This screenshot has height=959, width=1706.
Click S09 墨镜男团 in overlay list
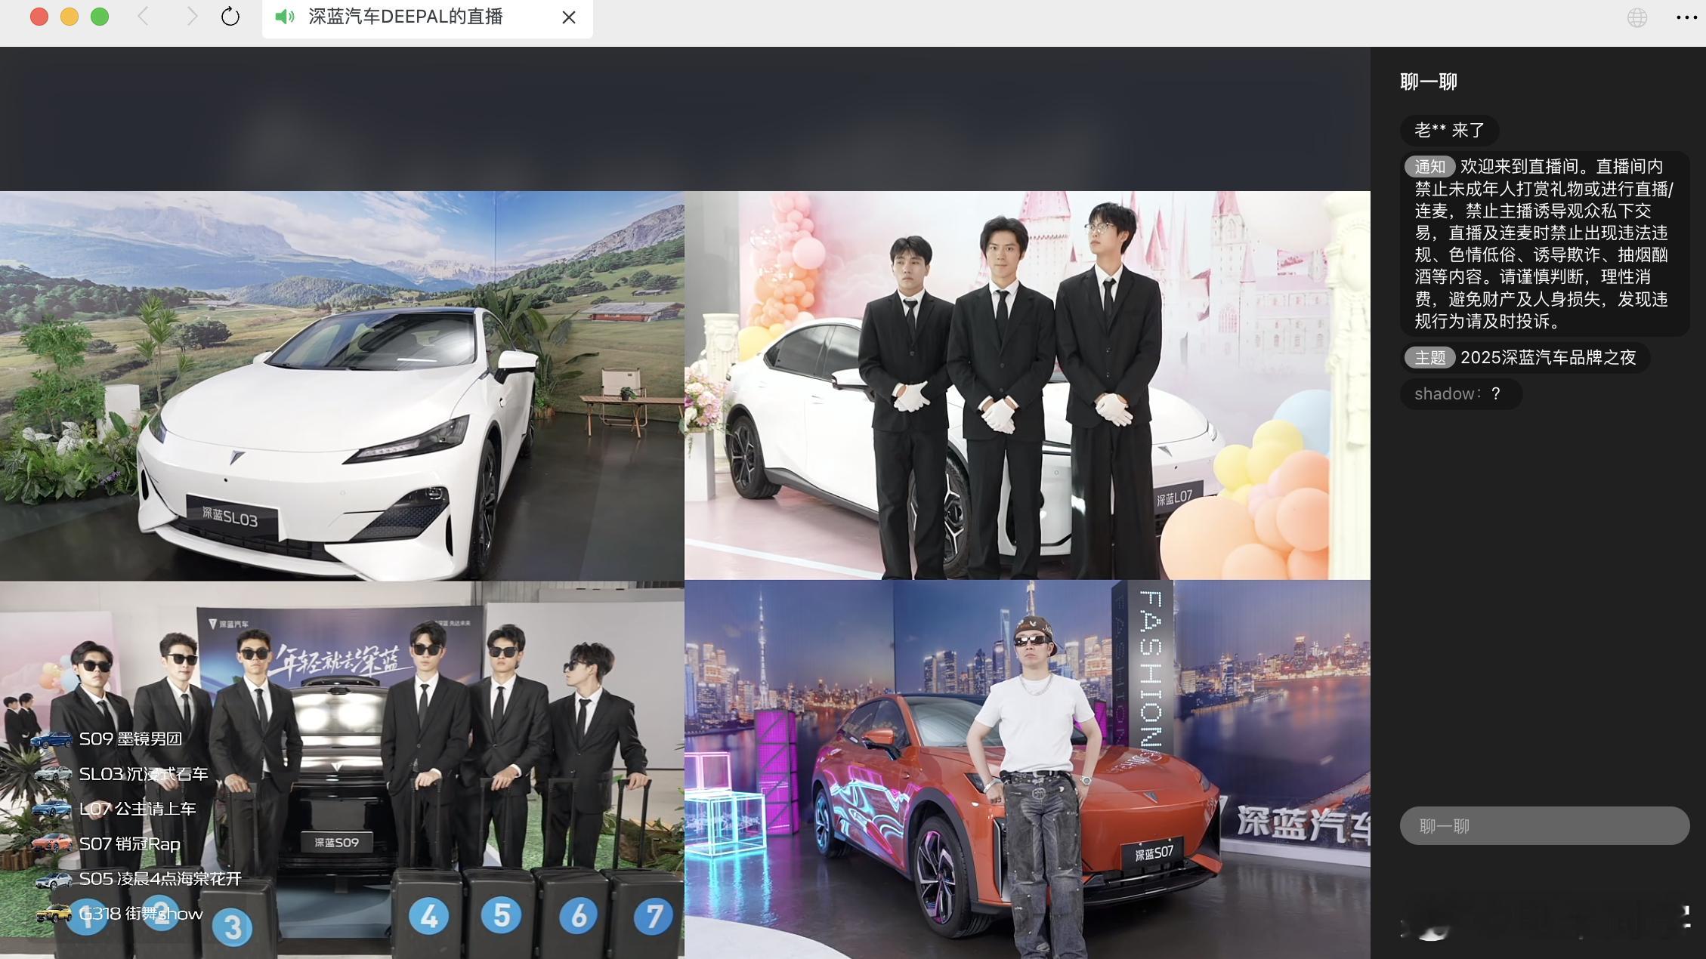130,739
